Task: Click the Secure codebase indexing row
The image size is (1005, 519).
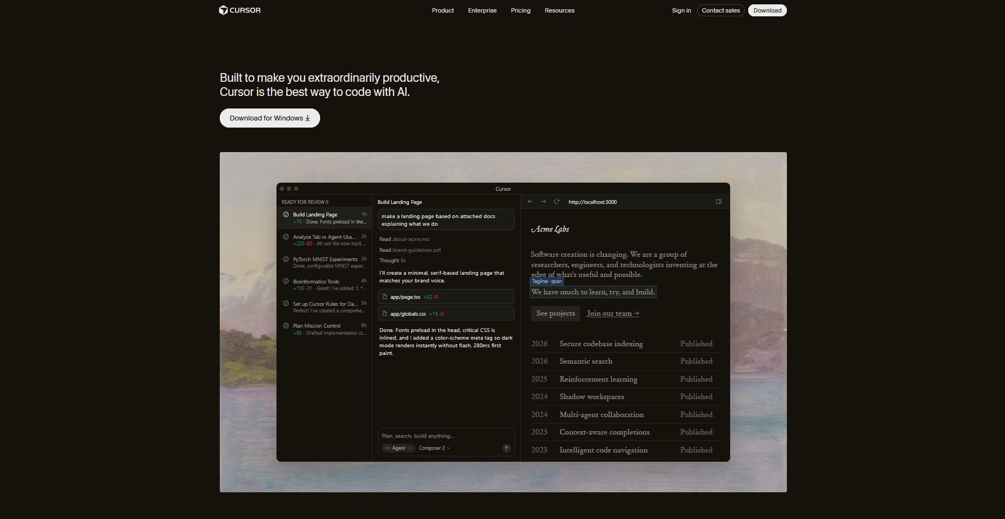Action: click(625, 344)
